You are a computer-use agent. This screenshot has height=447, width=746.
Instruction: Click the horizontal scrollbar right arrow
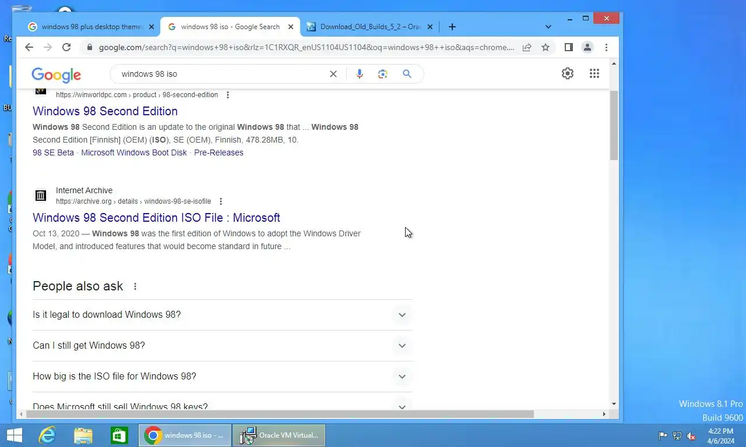tap(604, 414)
